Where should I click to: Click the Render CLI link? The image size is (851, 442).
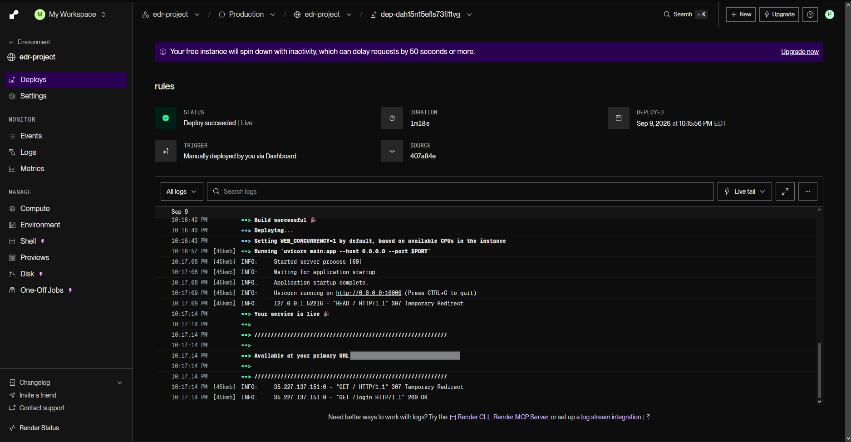point(470,417)
